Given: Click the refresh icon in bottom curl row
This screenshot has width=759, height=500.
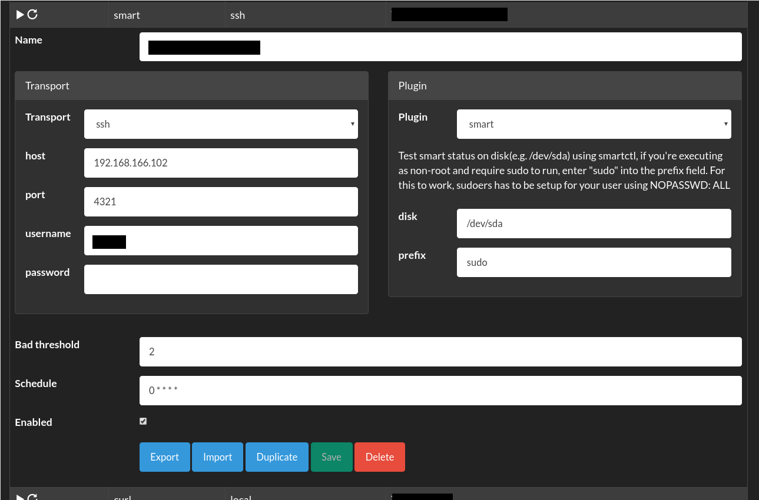Looking at the screenshot, I should (32, 497).
